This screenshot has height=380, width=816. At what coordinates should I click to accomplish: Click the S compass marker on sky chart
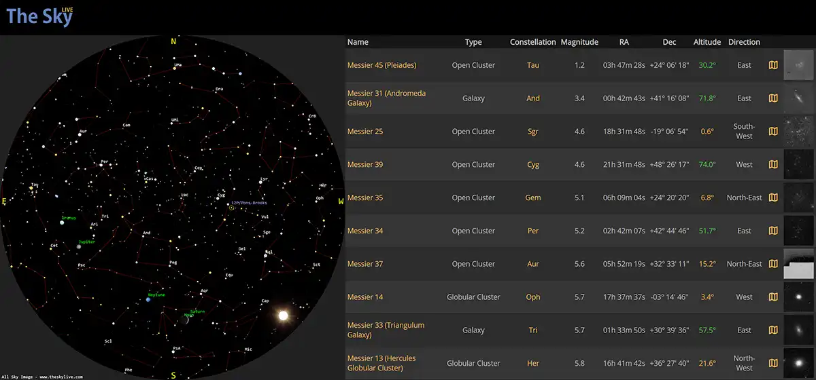(x=173, y=375)
